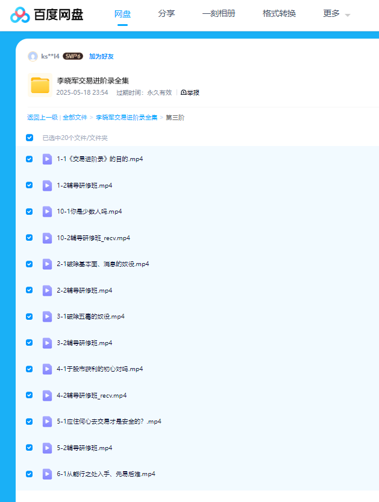This screenshot has width=379, height=502.
Task: Click the Baidu Netdisk logo icon
Action: pos(20,14)
